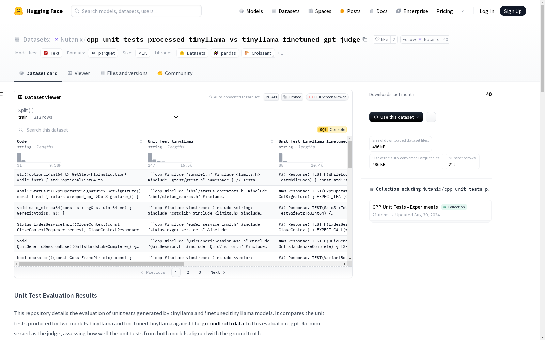Go to page 2 of the dataset

188,272
